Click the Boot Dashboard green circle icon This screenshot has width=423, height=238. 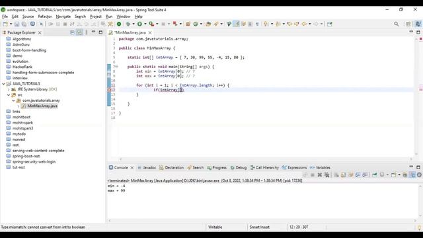coord(119,24)
